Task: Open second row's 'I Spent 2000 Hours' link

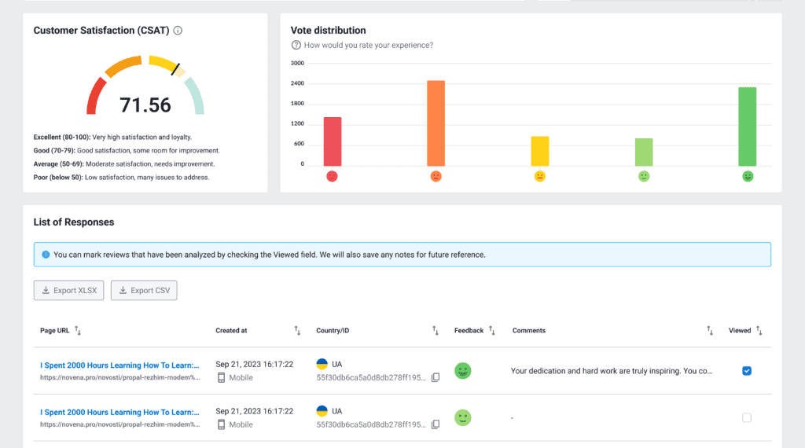Action: tap(119, 412)
